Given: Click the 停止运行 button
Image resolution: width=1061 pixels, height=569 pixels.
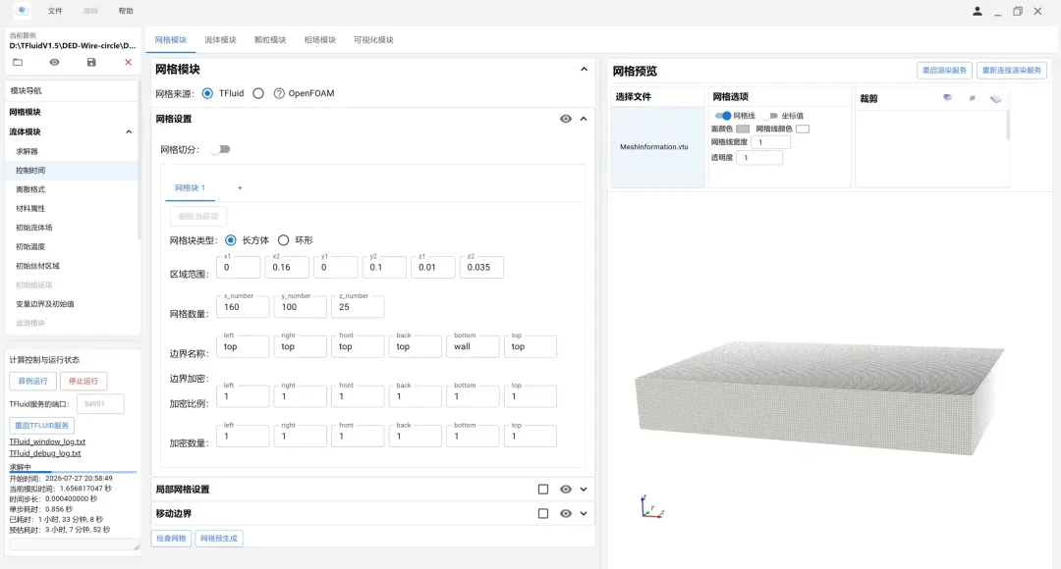Looking at the screenshot, I should pos(84,382).
